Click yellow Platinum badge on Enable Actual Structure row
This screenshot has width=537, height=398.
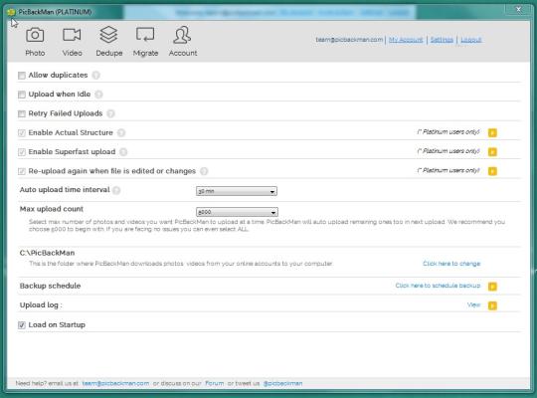pyautogui.click(x=492, y=132)
